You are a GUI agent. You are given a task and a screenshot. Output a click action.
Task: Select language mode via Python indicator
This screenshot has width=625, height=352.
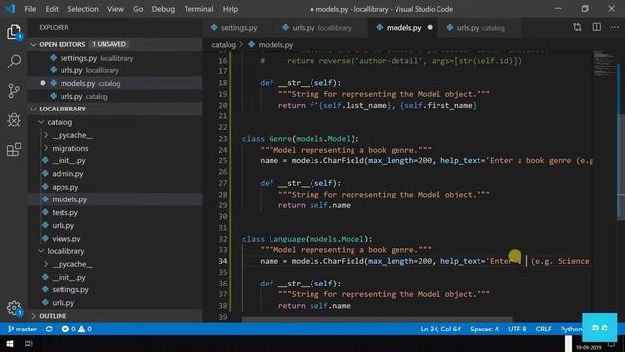pyautogui.click(x=570, y=329)
